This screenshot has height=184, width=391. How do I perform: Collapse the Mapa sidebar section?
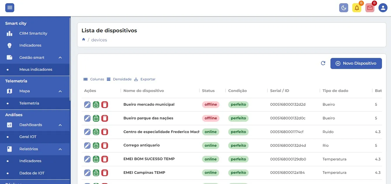coord(60,91)
